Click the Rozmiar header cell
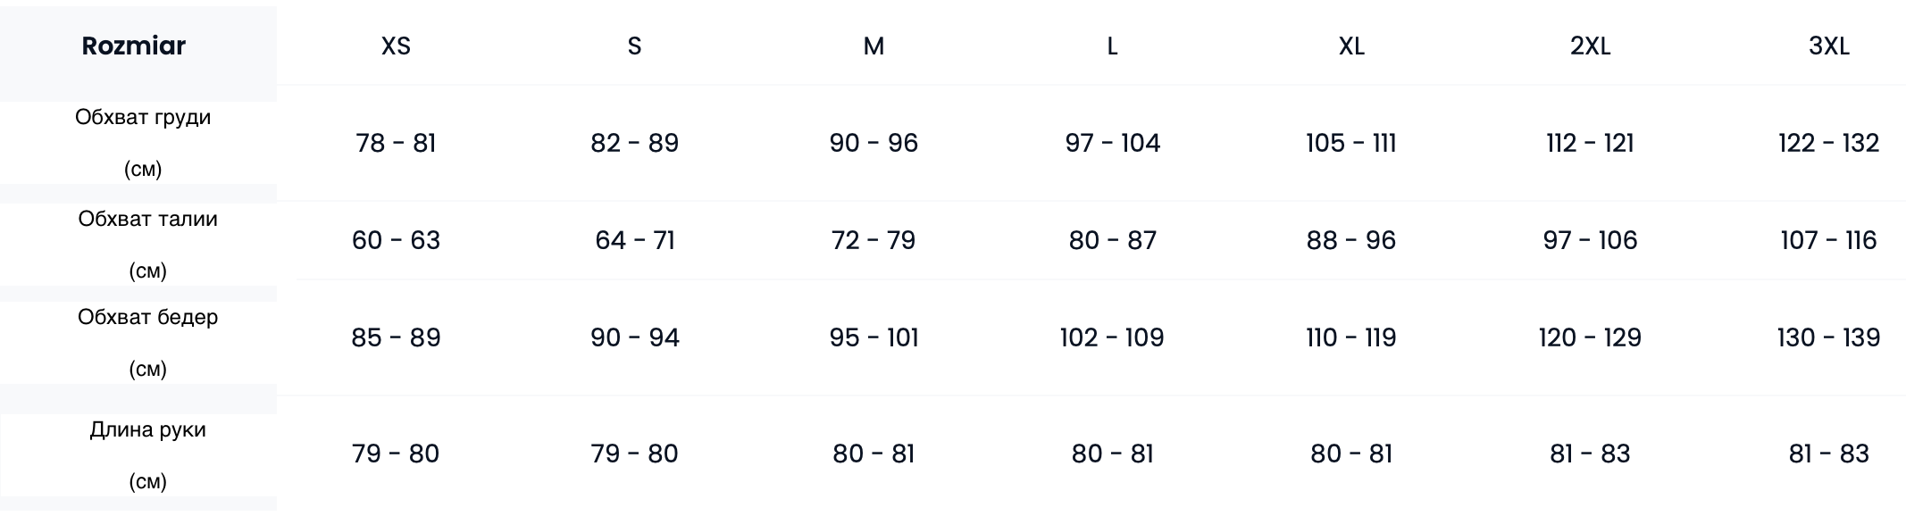Screen dimensions: 1906x516 click(x=134, y=46)
